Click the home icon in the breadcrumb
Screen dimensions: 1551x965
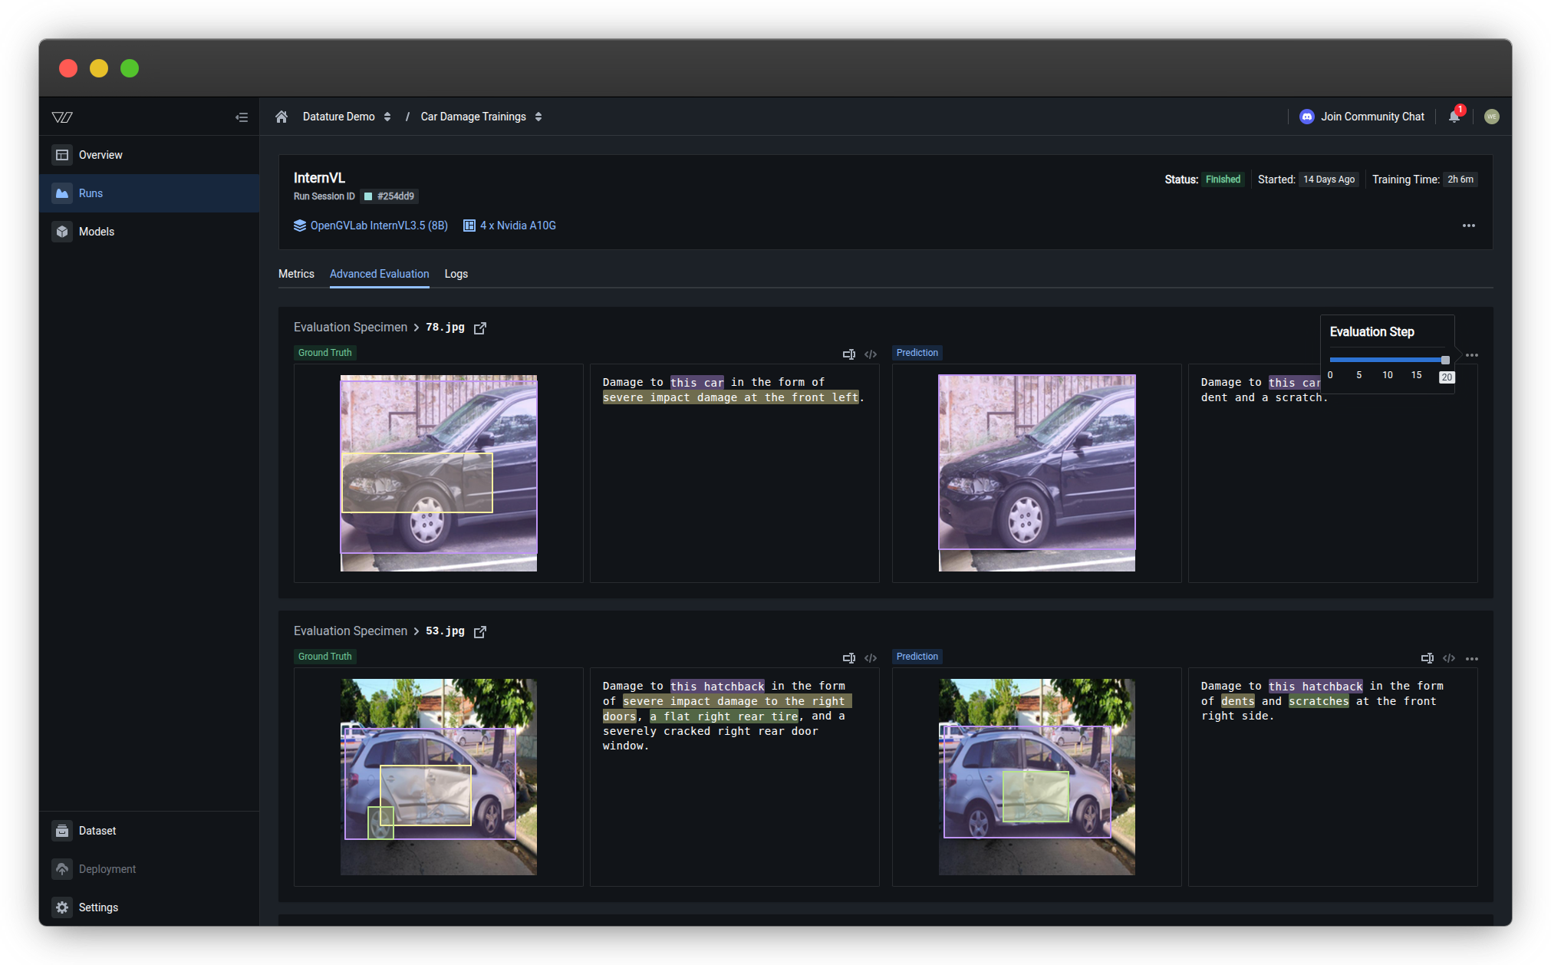click(282, 117)
